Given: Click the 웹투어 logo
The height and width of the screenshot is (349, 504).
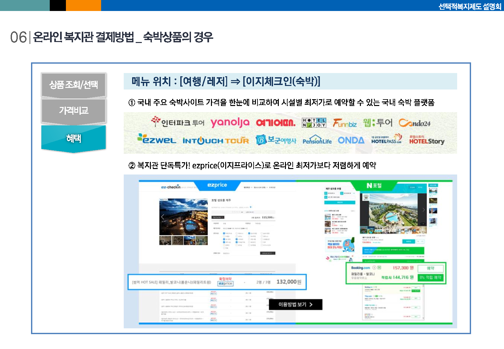Looking at the screenshot, I should pyautogui.click(x=378, y=122).
